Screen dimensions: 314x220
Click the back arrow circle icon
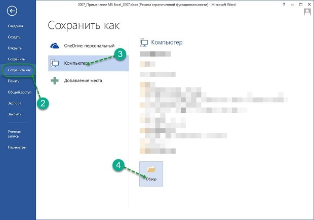pyautogui.click(x=12, y=11)
